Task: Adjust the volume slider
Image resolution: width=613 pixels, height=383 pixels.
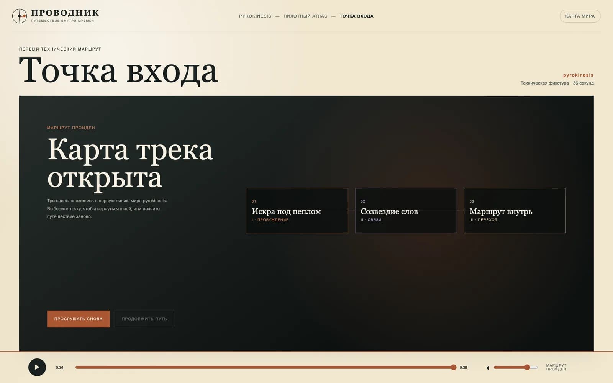Action: coord(516,367)
